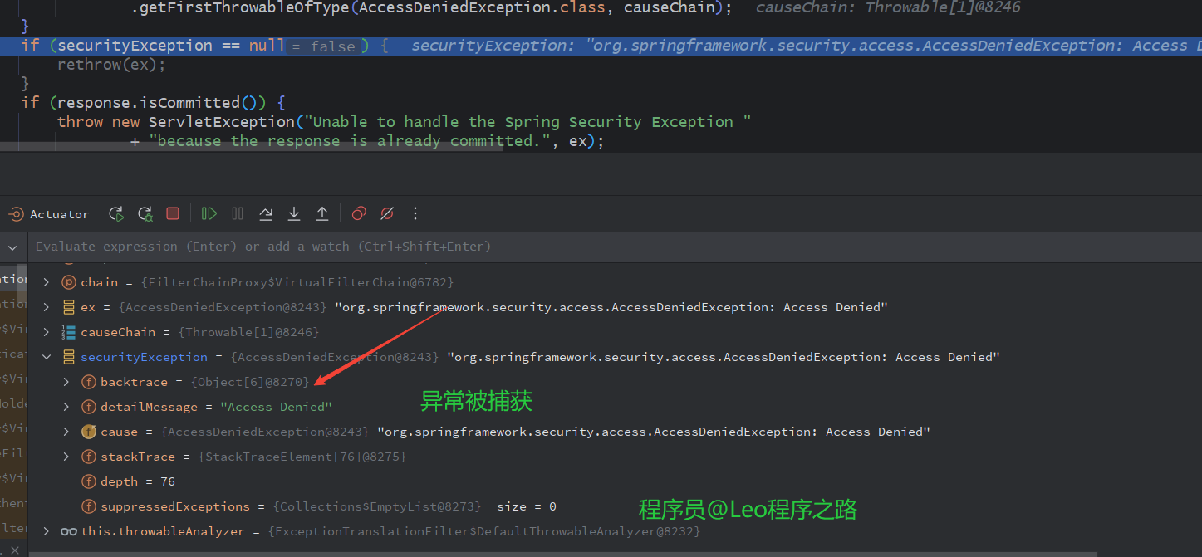Screen dimensions: 1202x557
Task: Expand the cause field node
Action: click(x=66, y=432)
